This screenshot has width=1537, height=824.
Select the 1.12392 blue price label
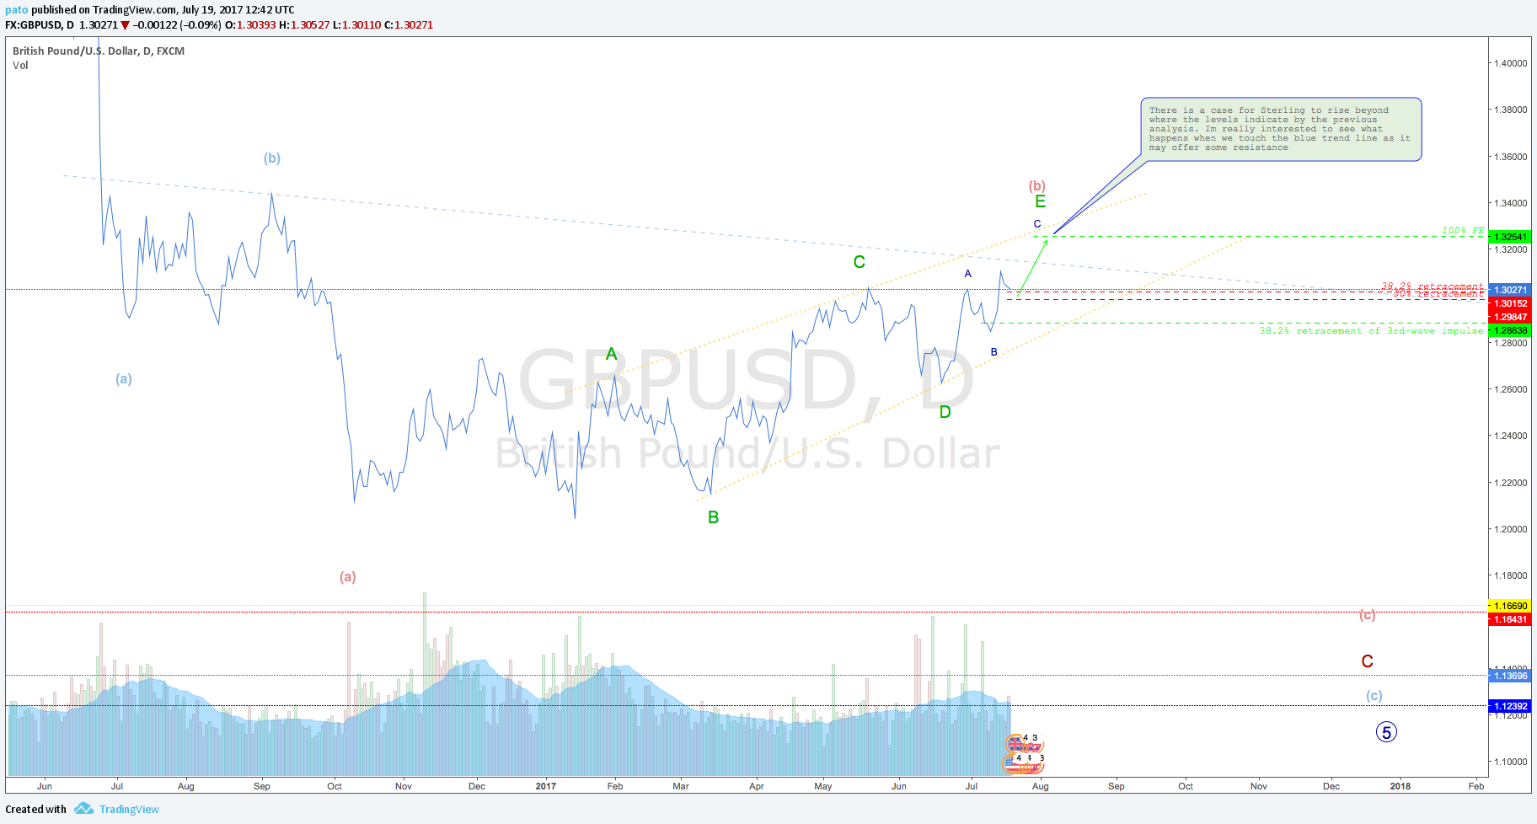tap(1510, 706)
